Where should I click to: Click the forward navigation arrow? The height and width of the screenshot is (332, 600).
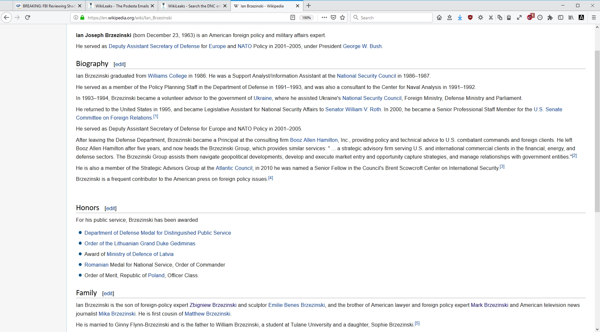17,17
